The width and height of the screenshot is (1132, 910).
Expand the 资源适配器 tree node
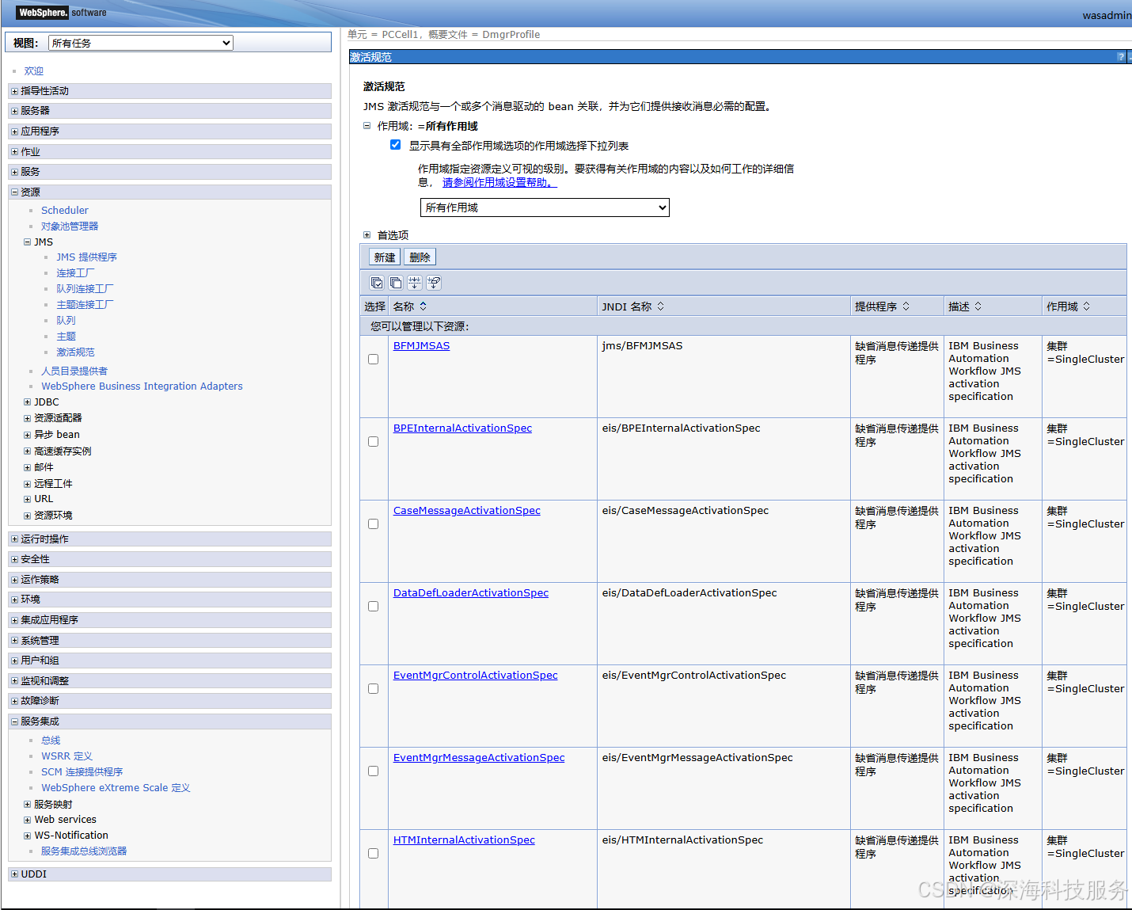pyautogui.click(x=27, y=418)
